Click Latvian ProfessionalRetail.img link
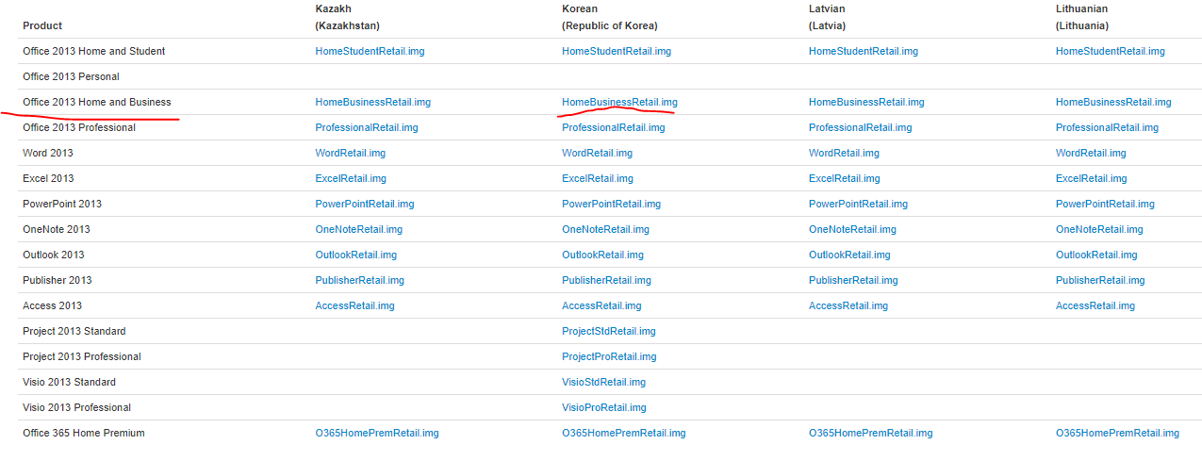 click(x=861, y=127)
